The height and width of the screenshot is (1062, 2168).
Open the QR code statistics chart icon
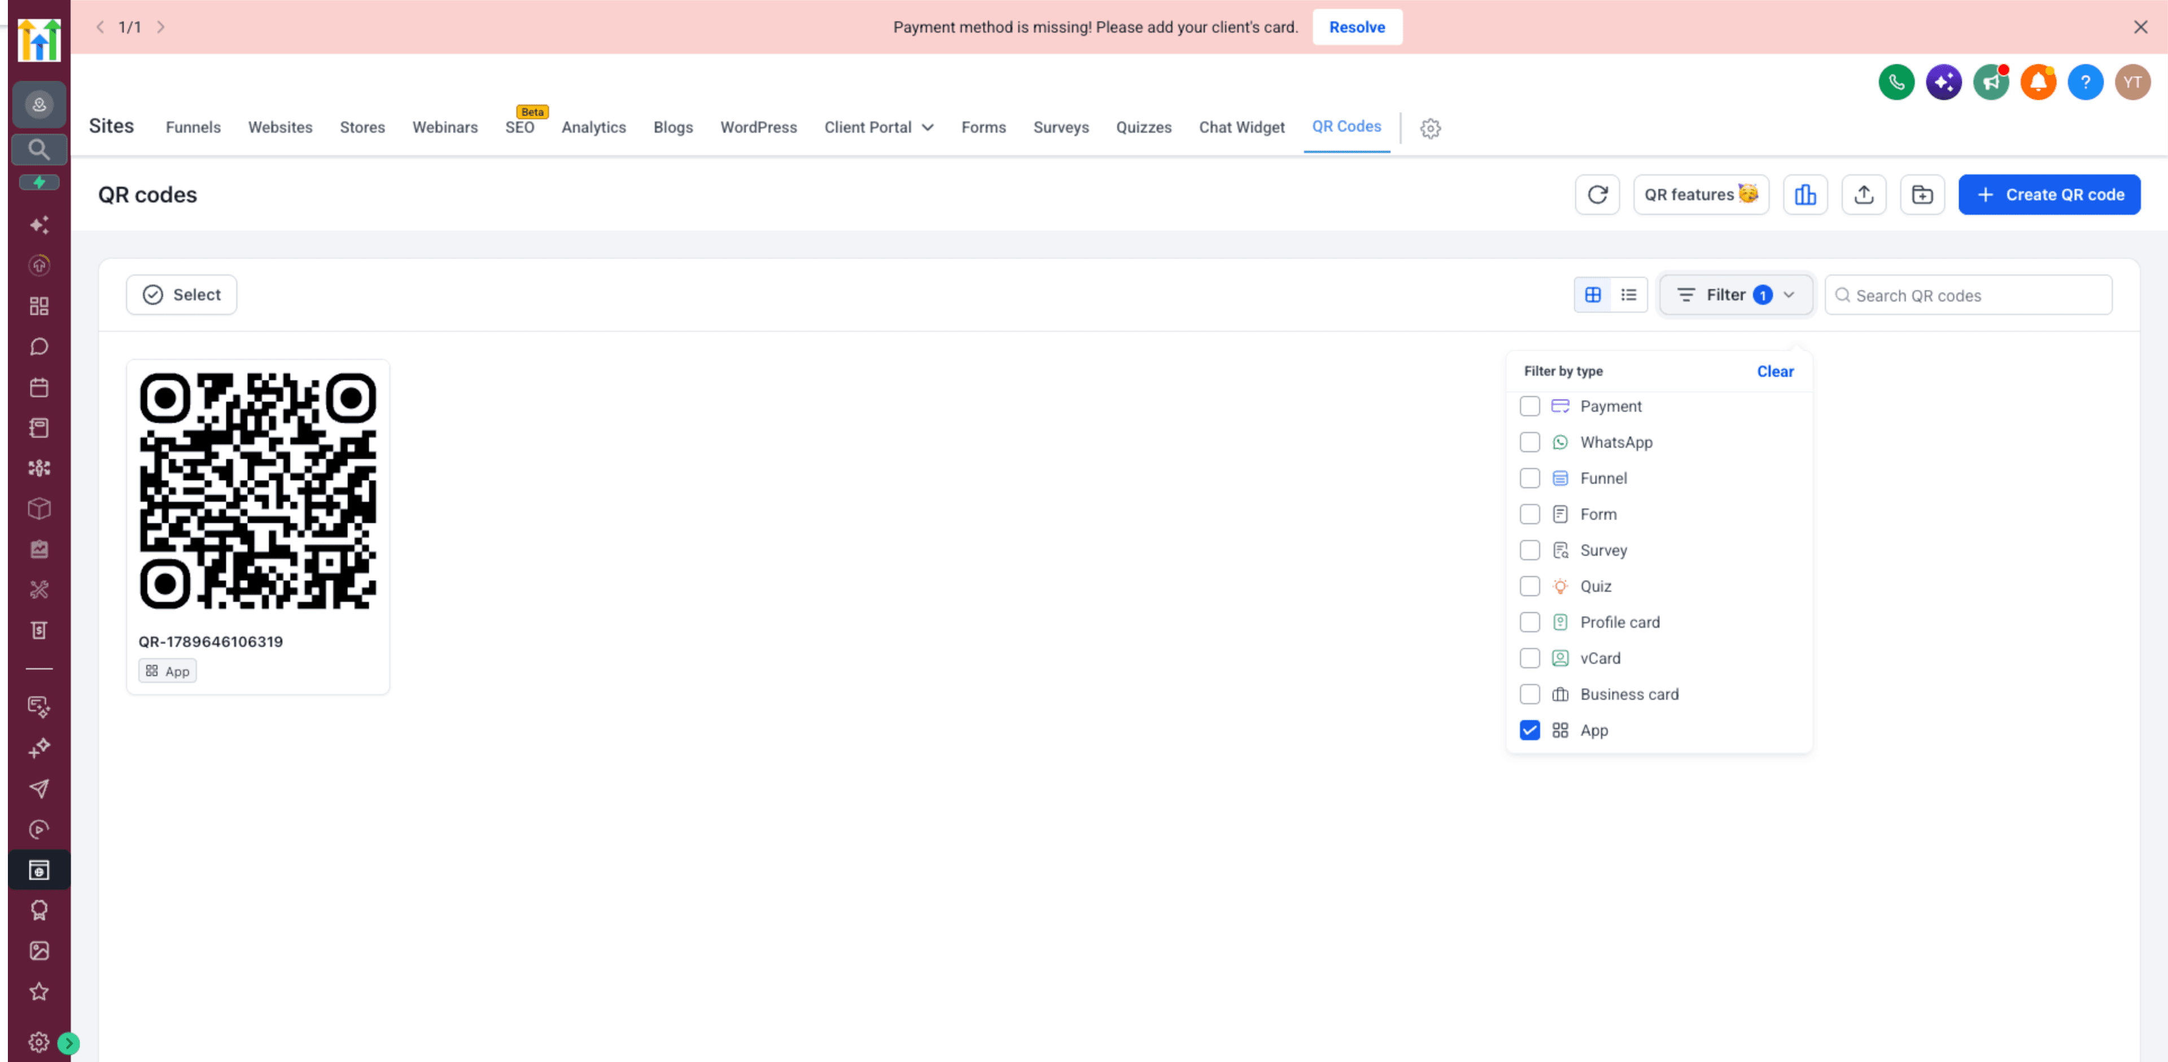pos(1804,194)
